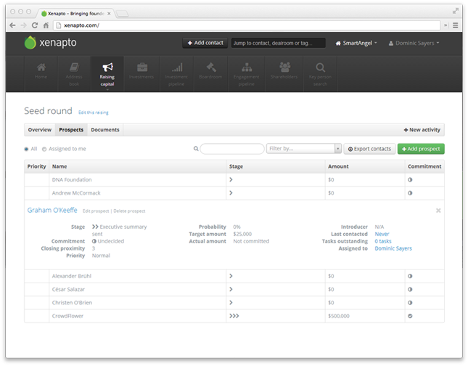Select the Assigned to me radio button

[x=44, y=149]
